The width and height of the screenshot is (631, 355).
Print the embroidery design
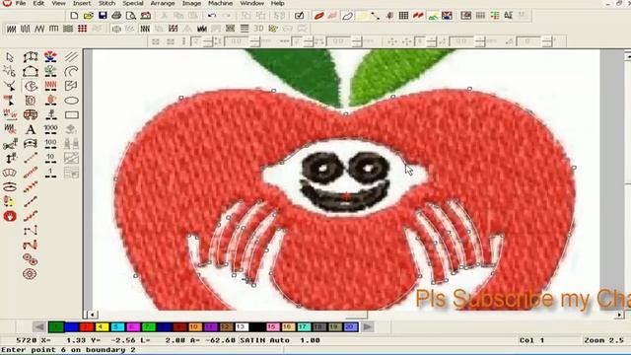(116, 16)
